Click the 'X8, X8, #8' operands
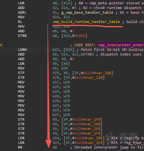 coord(63,59)
